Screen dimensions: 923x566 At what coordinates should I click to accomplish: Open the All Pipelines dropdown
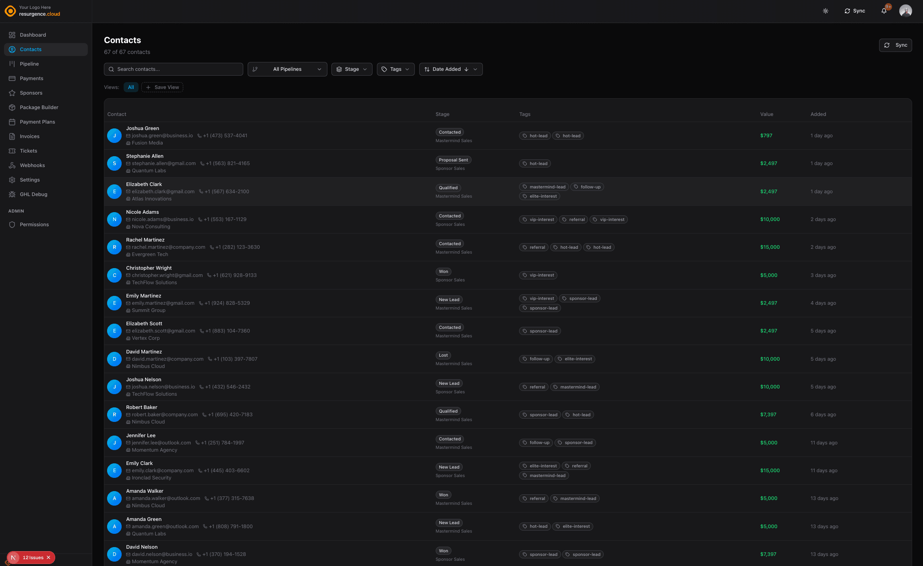coord(287,69)
